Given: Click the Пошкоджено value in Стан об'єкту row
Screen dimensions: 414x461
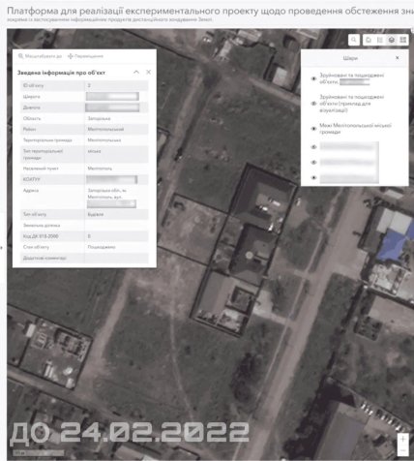Looking at the screenshot, I should click(102, 247).
